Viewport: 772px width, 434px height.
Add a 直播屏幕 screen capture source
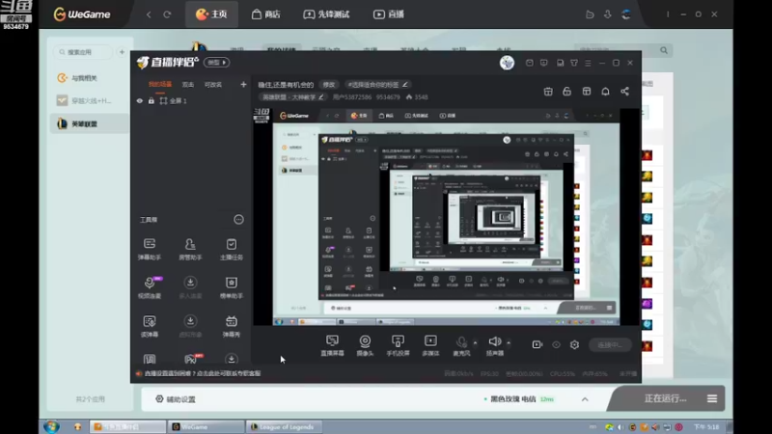point(332,345)
